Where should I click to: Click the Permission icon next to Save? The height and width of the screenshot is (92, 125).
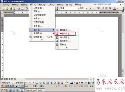(x=14, y=8)
